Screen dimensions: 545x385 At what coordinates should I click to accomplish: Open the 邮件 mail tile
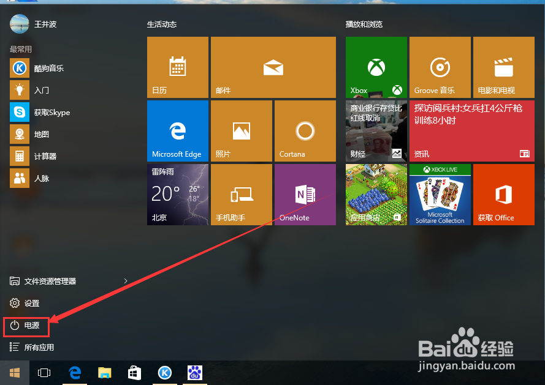click(273, 67)
